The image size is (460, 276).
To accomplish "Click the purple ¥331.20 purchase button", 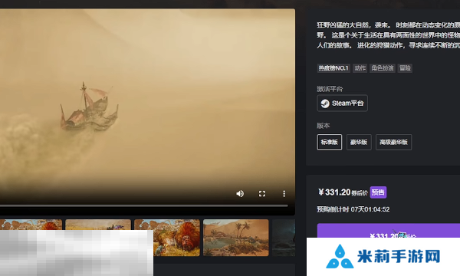I will (389, 231).
